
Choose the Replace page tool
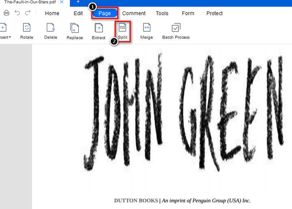[x=75, y=31]
